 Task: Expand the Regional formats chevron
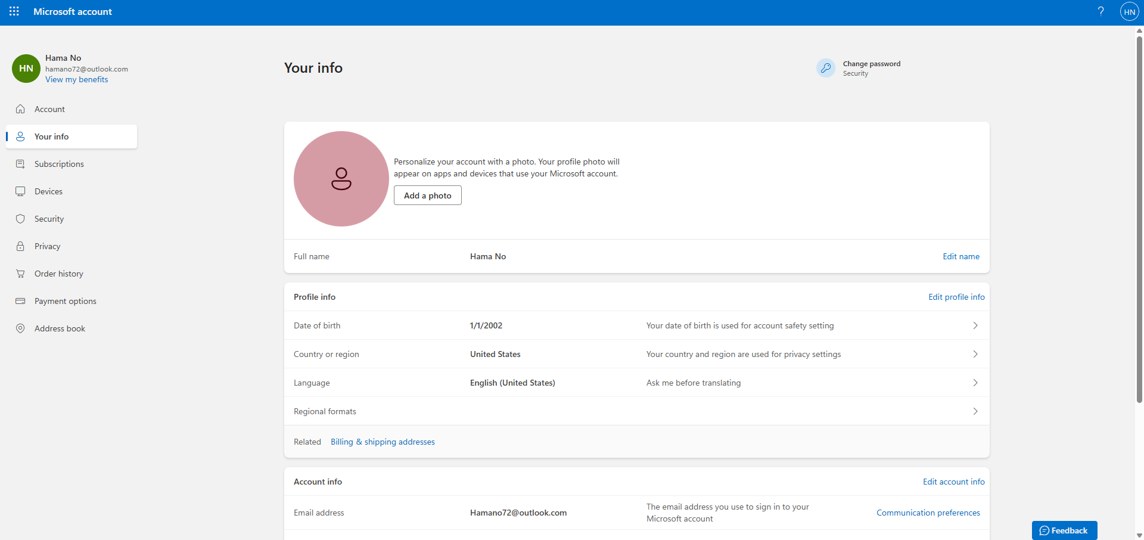(x=975, y=411)
